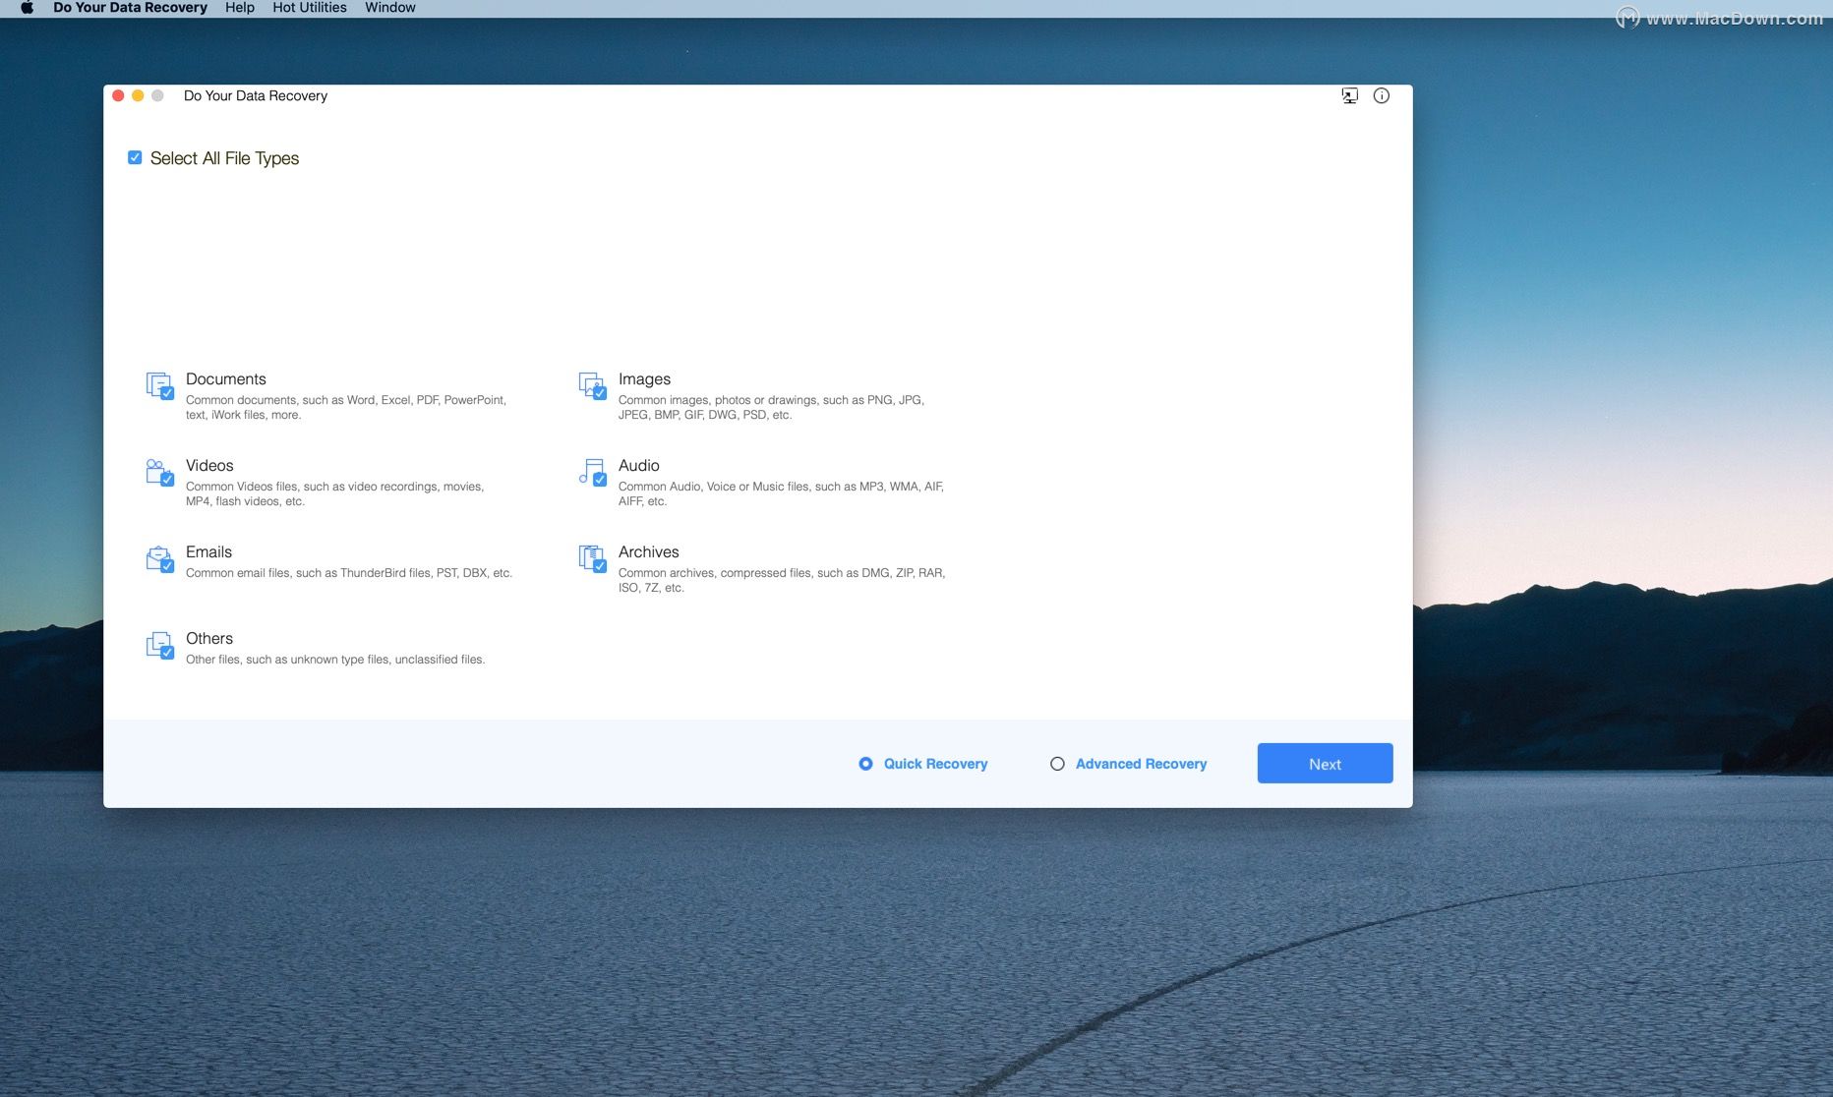Click description mentioning ThunderBird files, PST, DBX
The image size is (1833, 1097).
349,573
